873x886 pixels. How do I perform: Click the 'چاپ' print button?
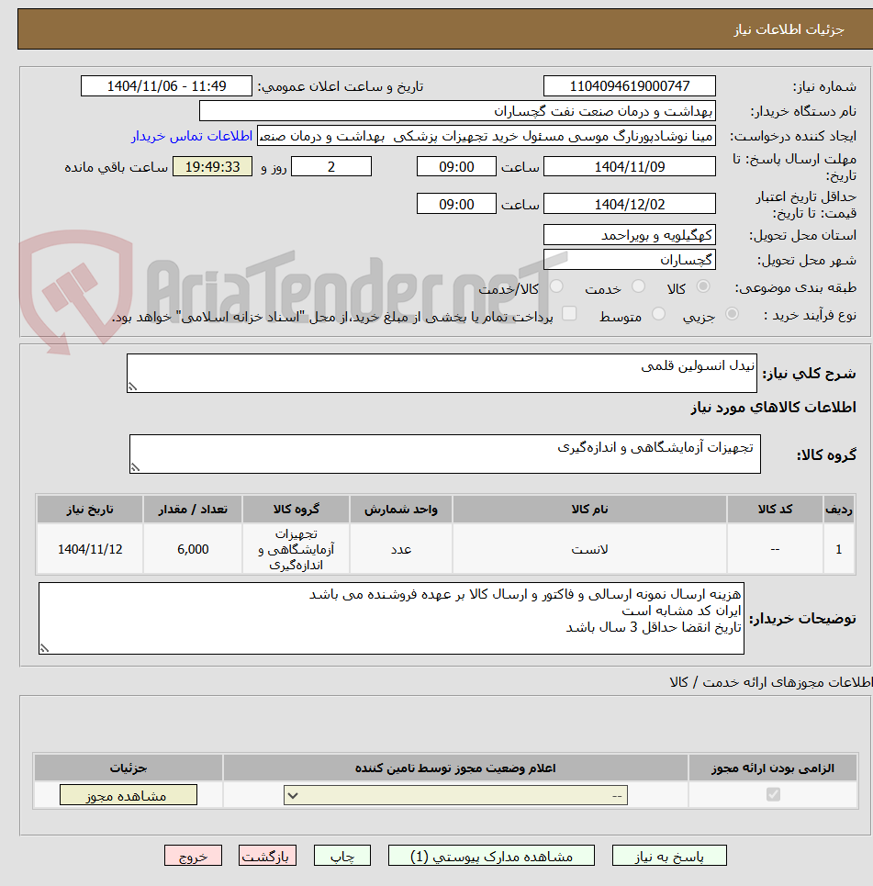coord(342,856)
